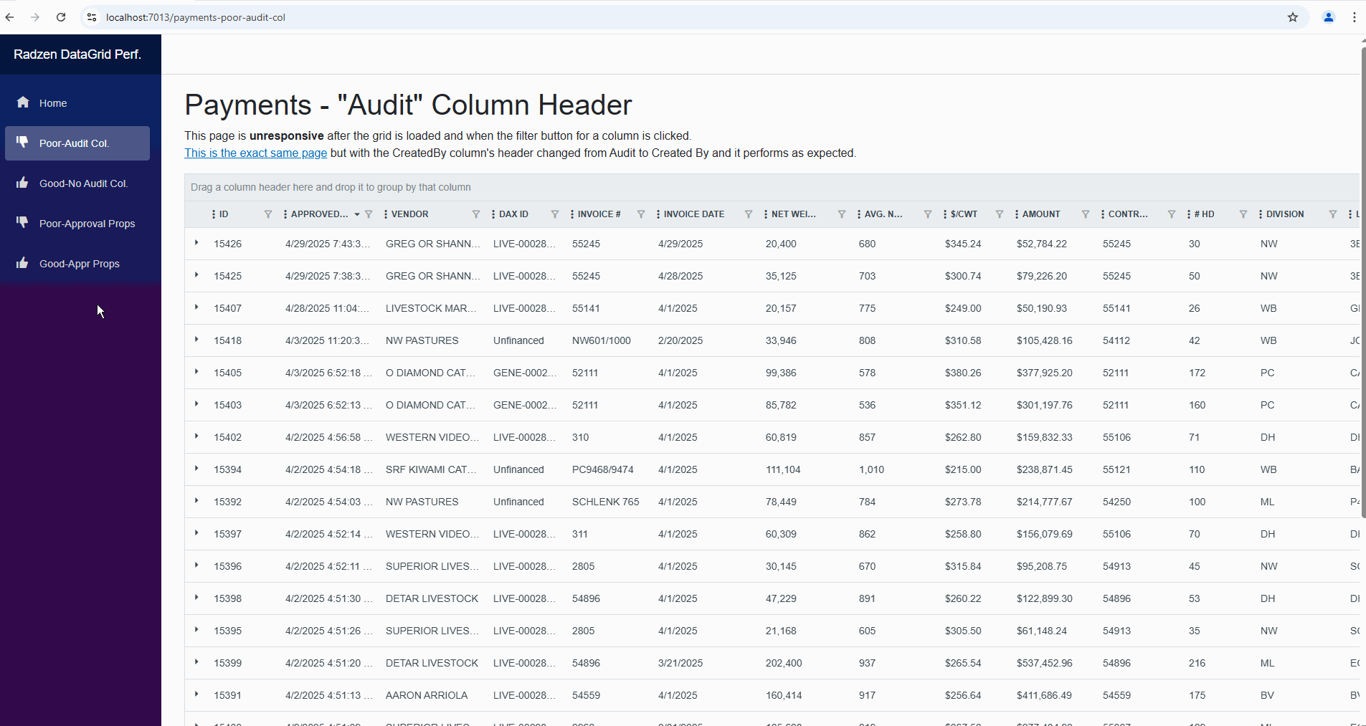Expand row 15418

[196, 340]
